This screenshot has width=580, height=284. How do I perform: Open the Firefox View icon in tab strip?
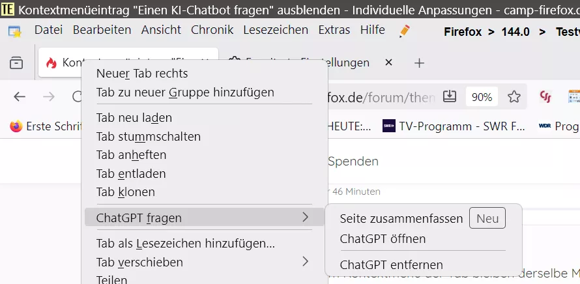click(x=16, y=63)
